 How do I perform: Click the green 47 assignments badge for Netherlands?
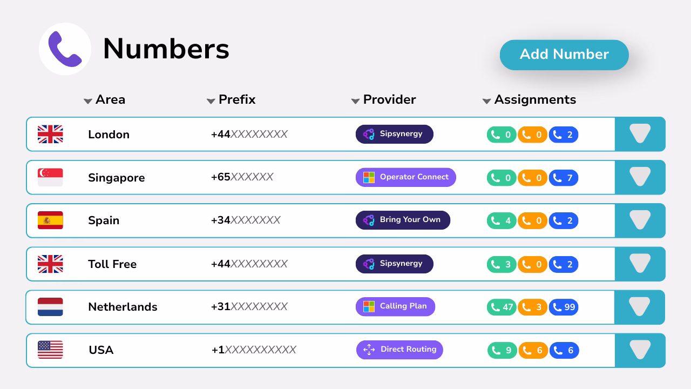click(502, 307)
